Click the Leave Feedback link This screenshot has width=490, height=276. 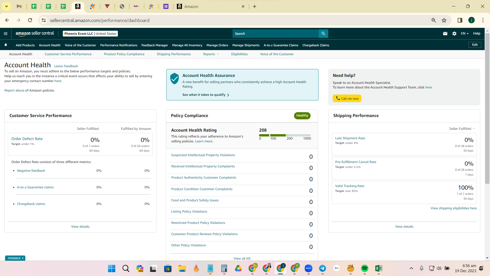(66, 66)
